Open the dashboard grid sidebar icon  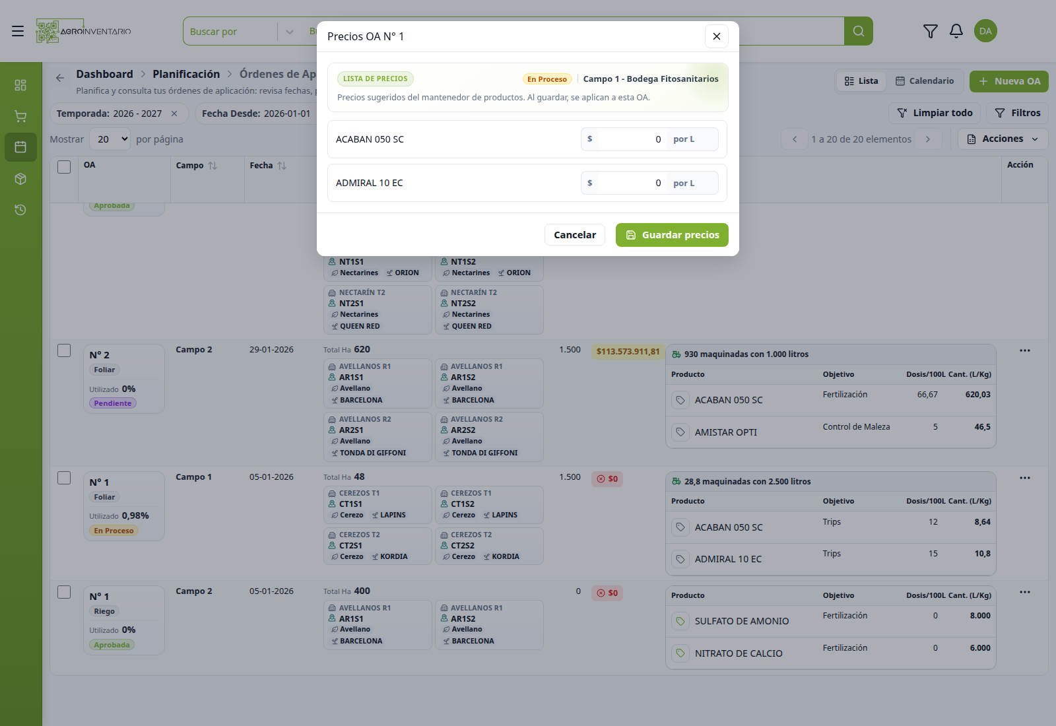pyautogui.click(x=20, y=85)
